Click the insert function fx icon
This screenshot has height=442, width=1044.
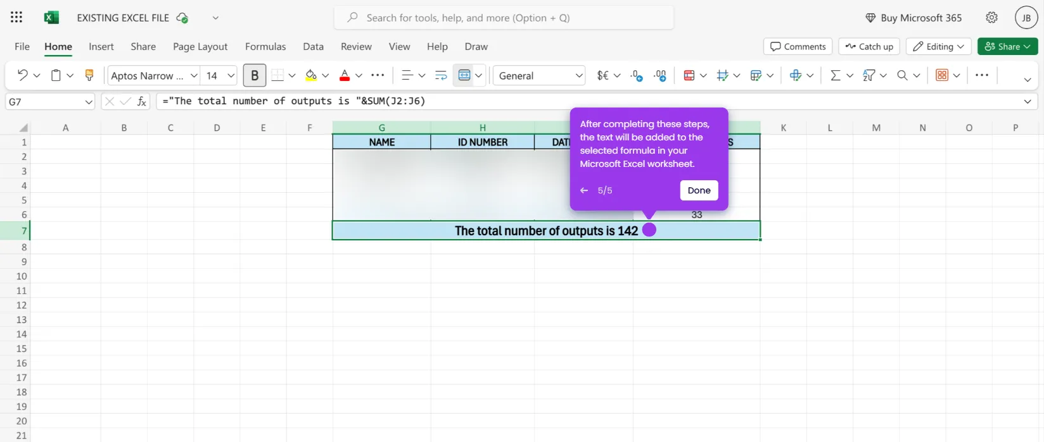pyautogui.click(x=142, y=101)
